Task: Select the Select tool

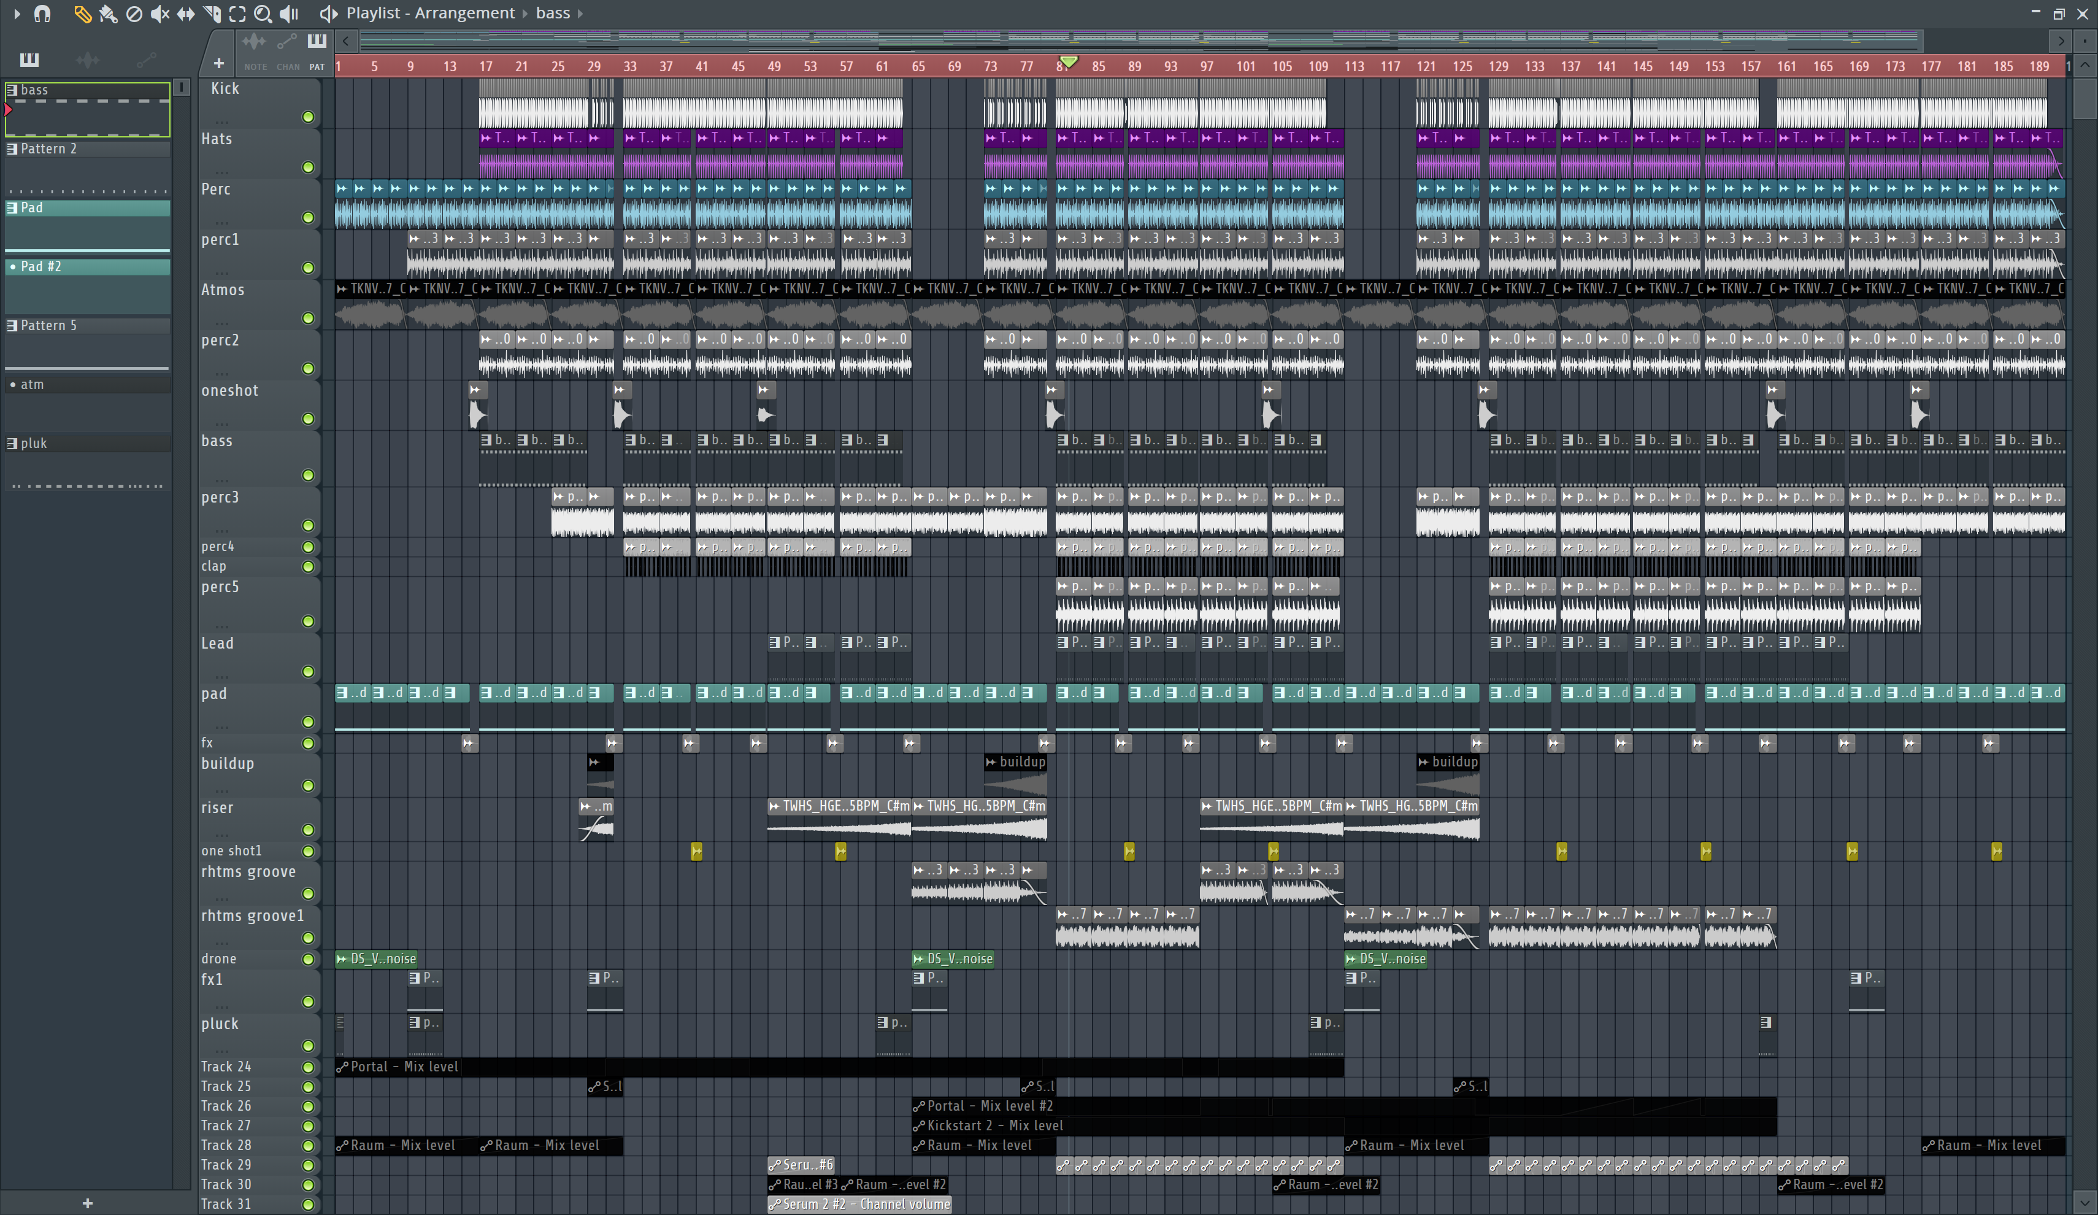Action: point(237,13)
